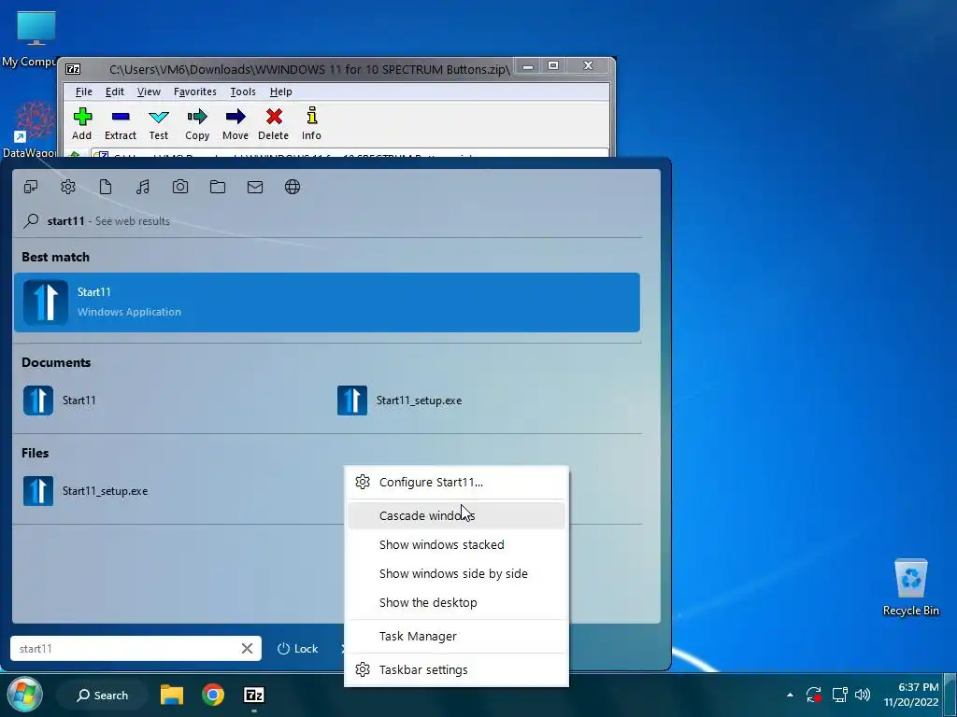Image resolution: width=957 pixels, height=717 pixels.
Task: Select Configure Start11 in context menu
Action: click(456, 483)
